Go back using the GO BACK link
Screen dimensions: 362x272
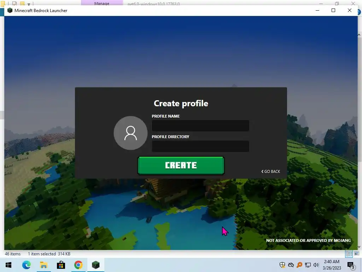pos(270,171)
